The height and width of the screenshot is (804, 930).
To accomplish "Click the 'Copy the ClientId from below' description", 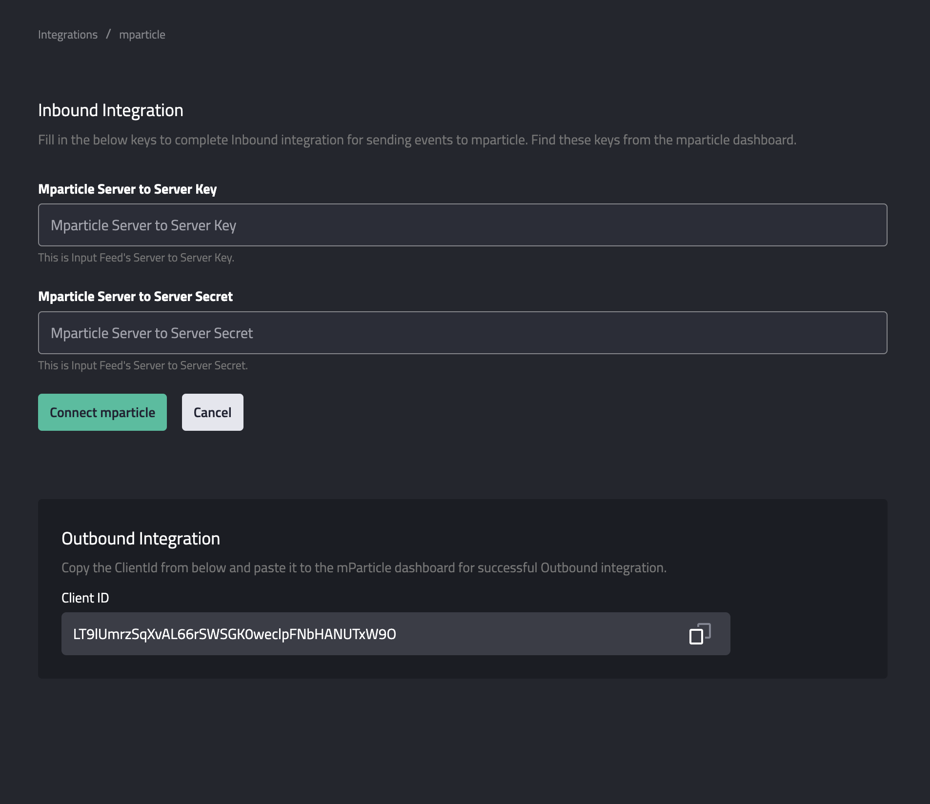I will tap(364, 568).
